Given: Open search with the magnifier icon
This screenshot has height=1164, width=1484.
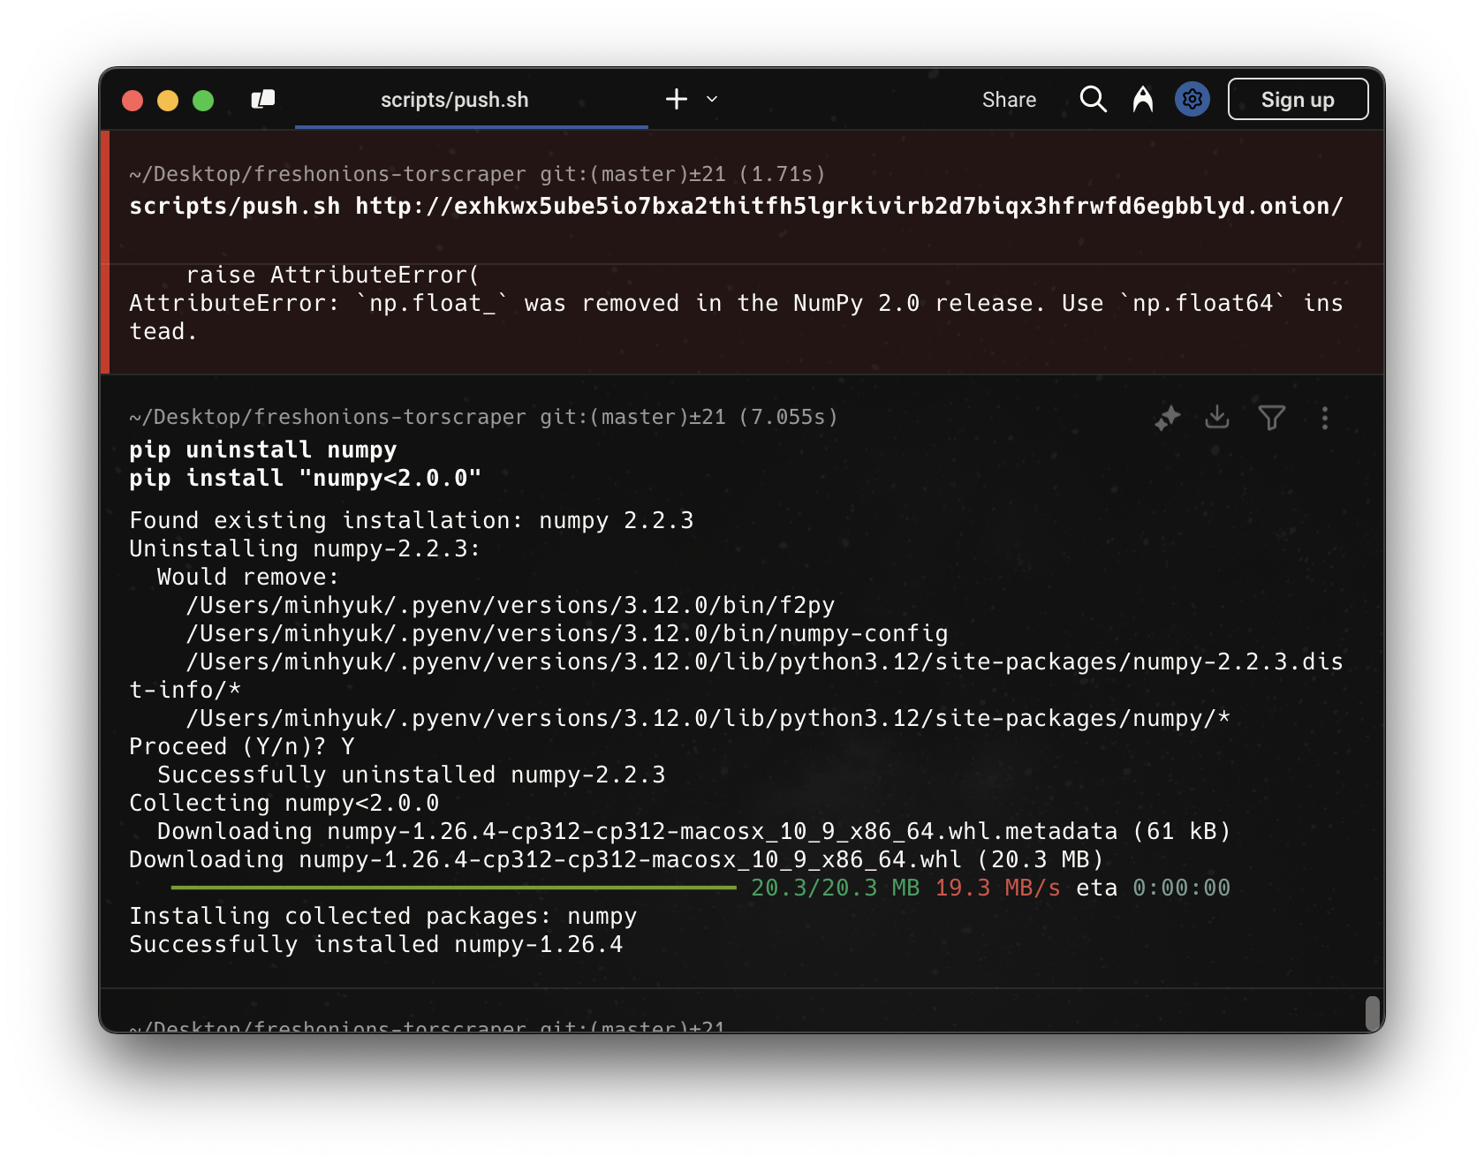Looking at the screenshot, I should coord(1093,99).
